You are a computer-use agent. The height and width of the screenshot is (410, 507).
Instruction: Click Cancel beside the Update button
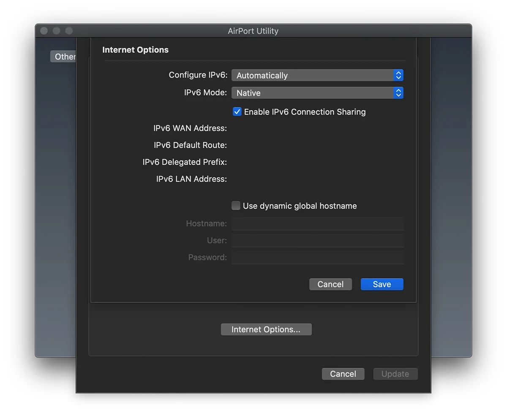coord(343,374)
